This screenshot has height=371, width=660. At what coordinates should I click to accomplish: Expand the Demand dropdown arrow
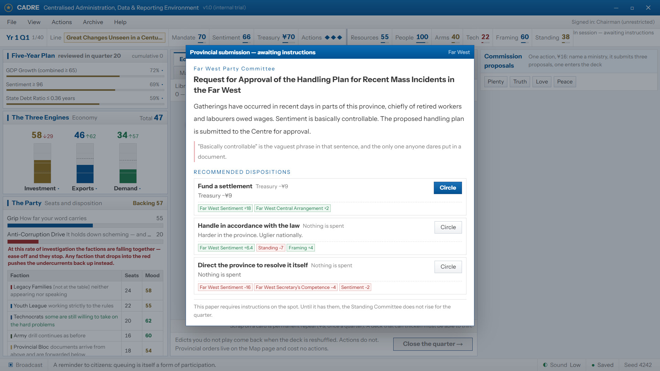click(x=140, y=189)
